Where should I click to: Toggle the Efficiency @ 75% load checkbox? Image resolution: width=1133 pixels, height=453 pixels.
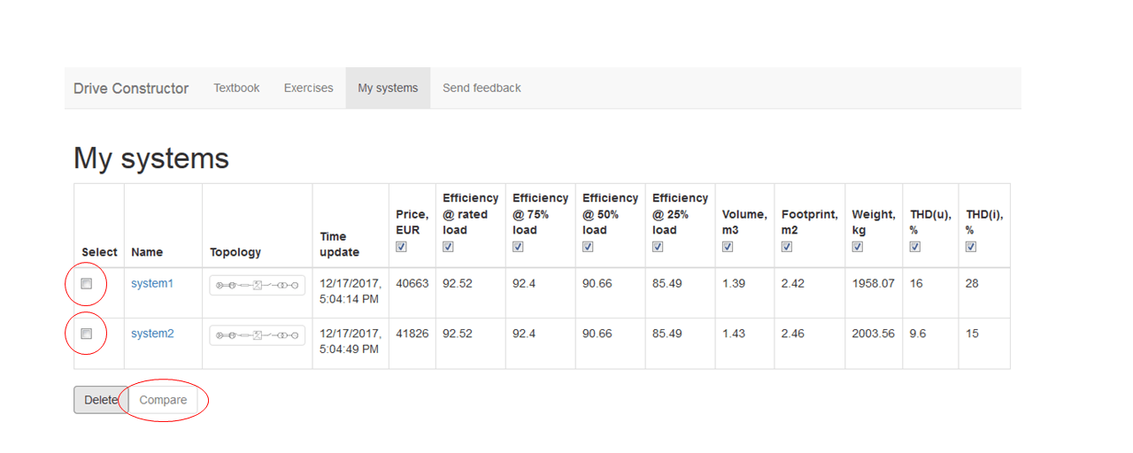click(518, 247)
